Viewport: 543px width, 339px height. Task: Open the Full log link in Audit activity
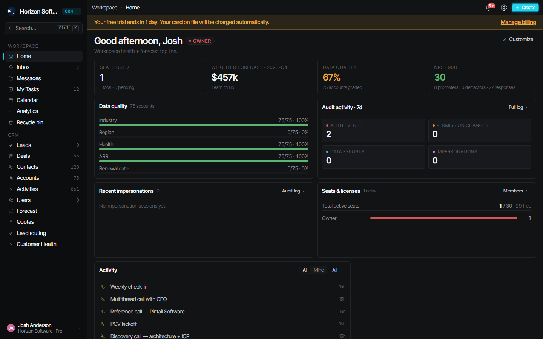(x=518, y=107)
